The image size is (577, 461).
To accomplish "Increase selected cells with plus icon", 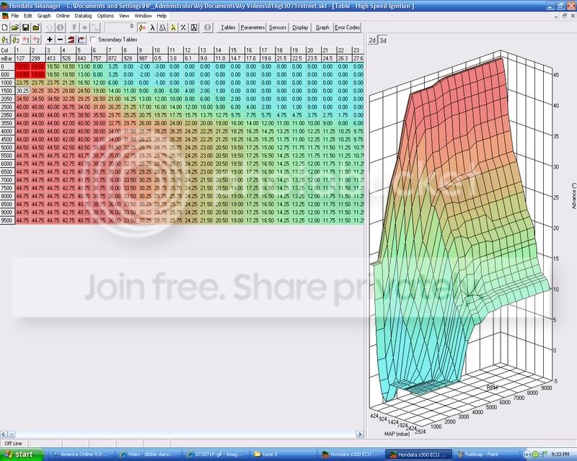I will (50, 40).
